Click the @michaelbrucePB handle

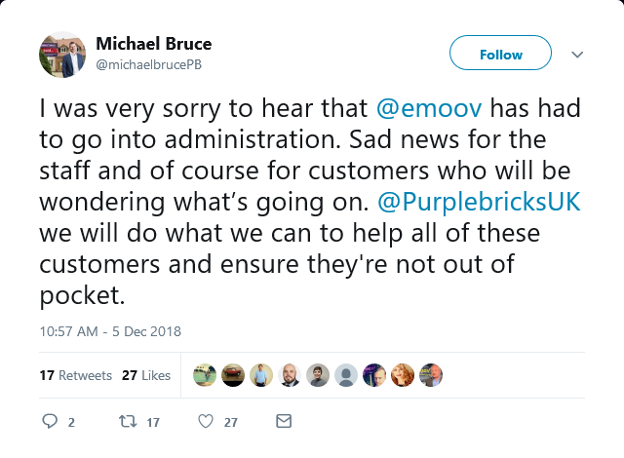[149, 64]
